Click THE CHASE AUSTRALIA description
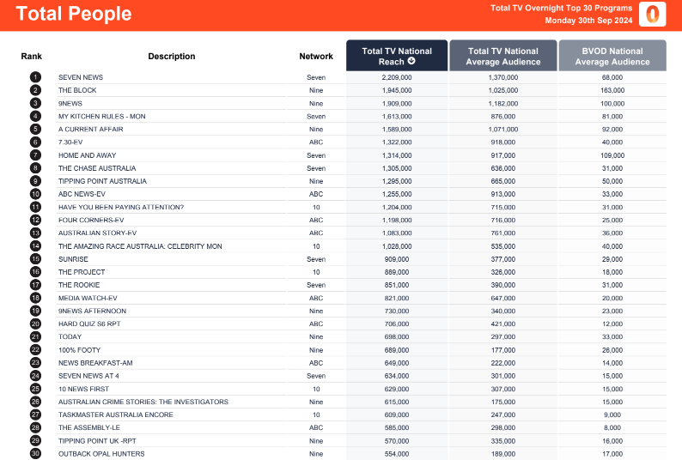 97,168
